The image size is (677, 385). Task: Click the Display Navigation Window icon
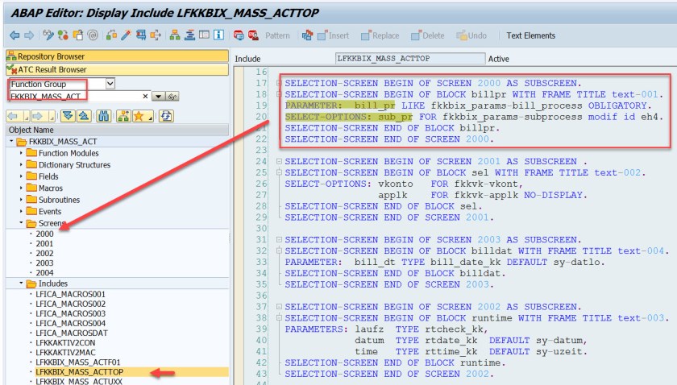click(x=189, y=35)
